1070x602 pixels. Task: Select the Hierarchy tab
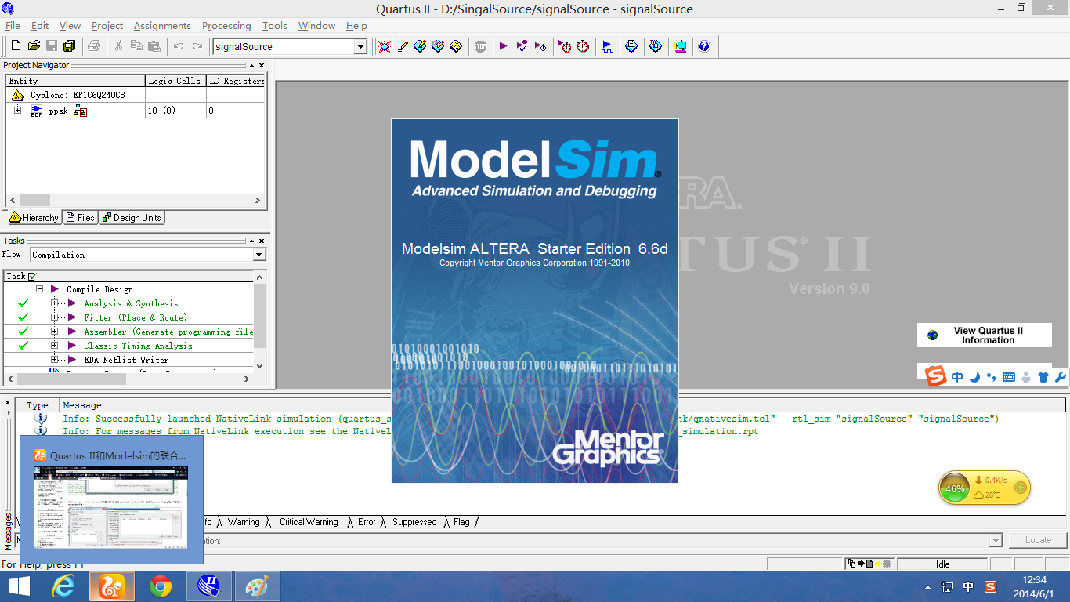(34, 218)
